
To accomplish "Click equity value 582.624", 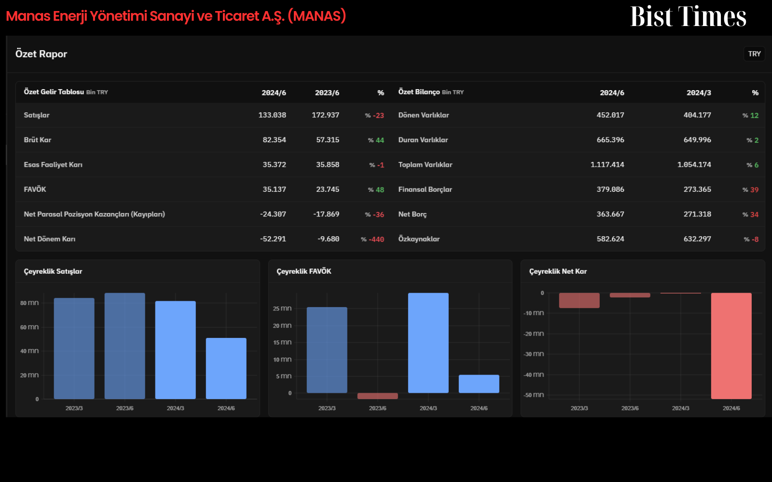I will pyautogui.click(x=610, y=239).
